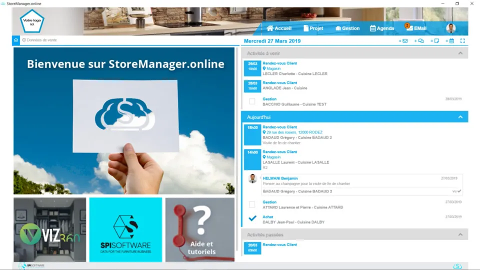This screenshot has width=480, height=270.
Task: Open the Gestion menu
Action: 347,28
